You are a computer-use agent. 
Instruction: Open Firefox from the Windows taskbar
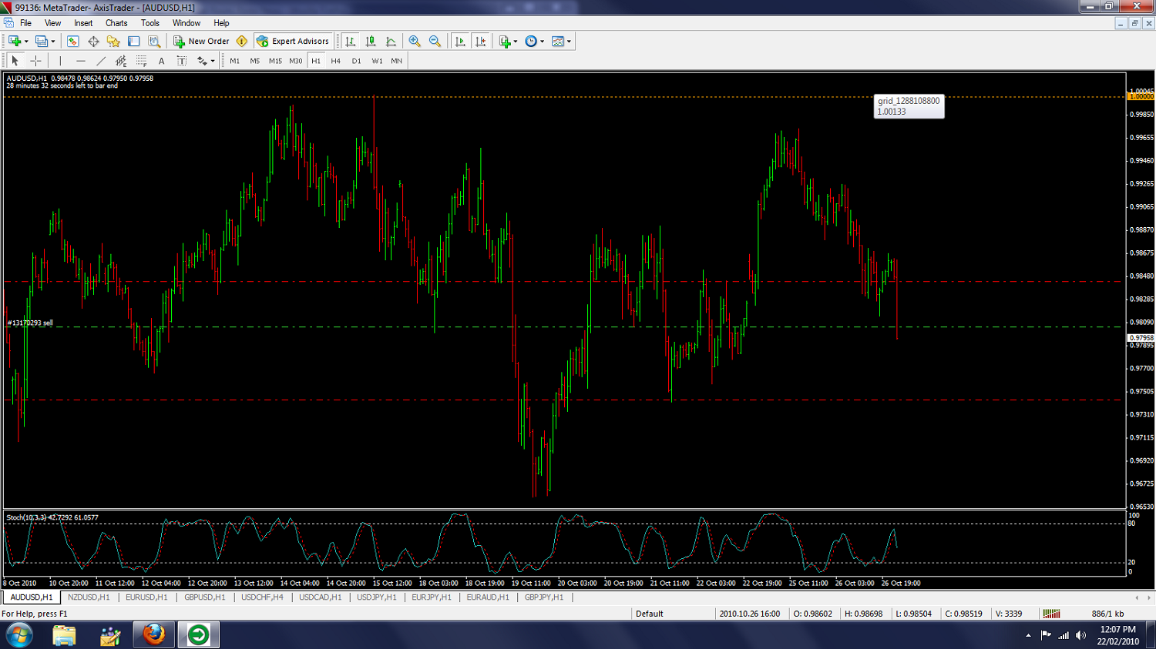tap(154, 635)
